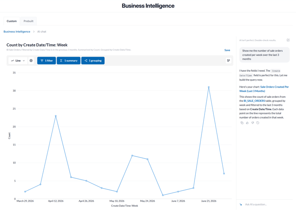Save the chart
The width and height of the screenshot is (296, 212).
tap(227, 50)
